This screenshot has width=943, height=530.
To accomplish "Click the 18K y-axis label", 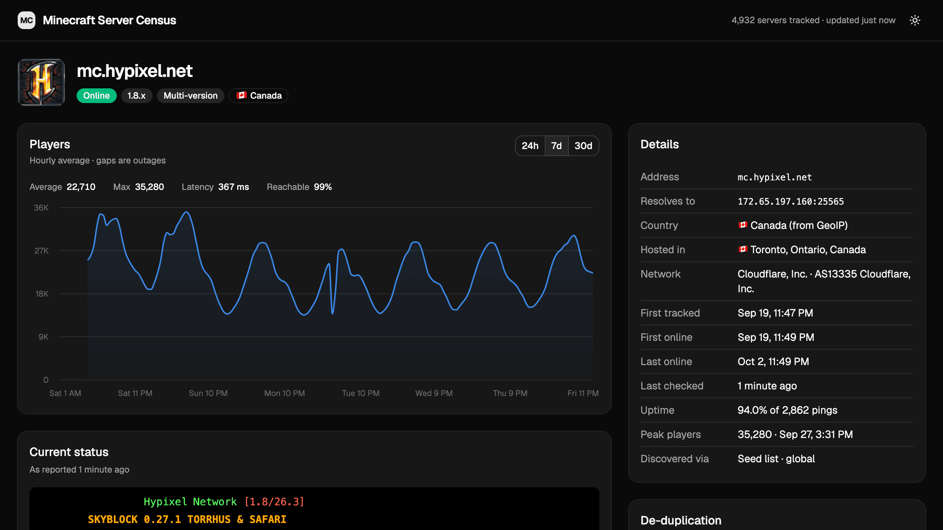I will 42,294.
